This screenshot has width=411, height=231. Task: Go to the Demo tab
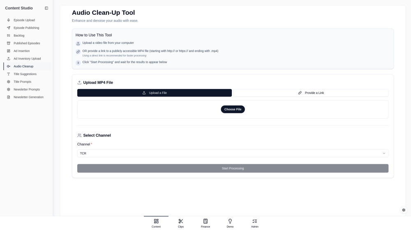230,223
